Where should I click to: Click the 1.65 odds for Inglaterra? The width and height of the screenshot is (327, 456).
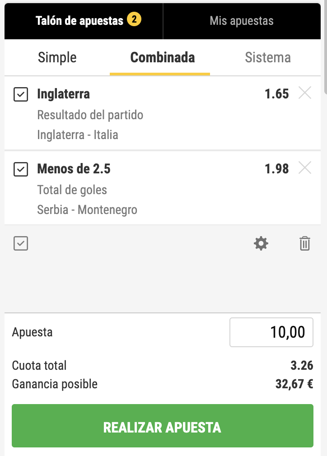click(277, 94)
